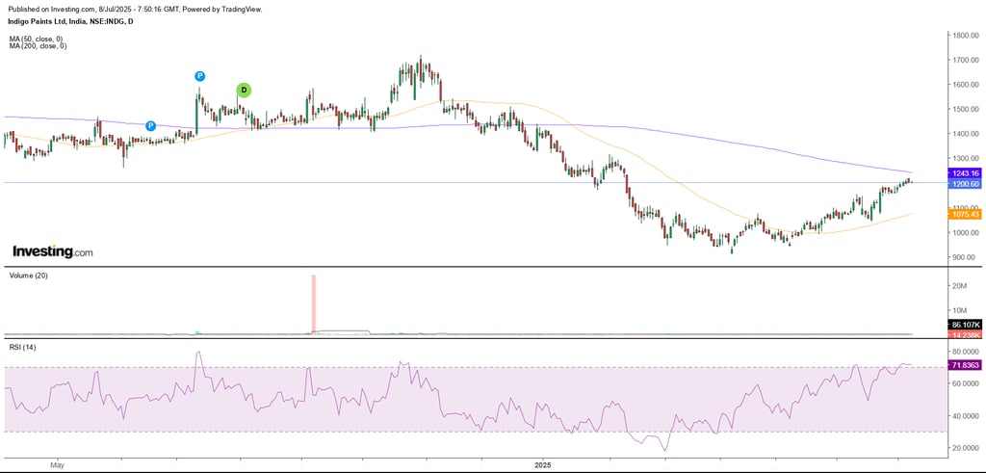
Task: Click the 14.238K volume average tag
Action: coord(963,334)
